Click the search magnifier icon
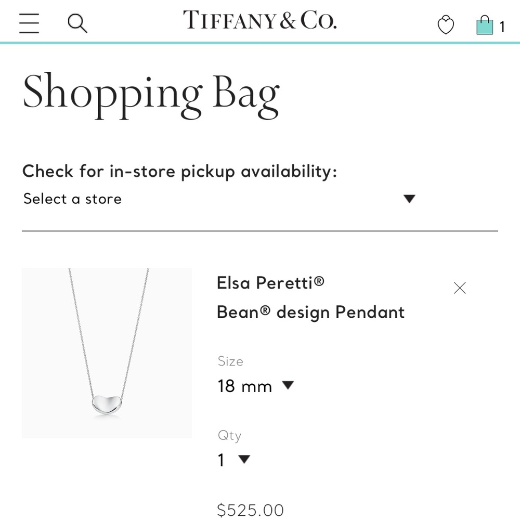 point(77,23)
